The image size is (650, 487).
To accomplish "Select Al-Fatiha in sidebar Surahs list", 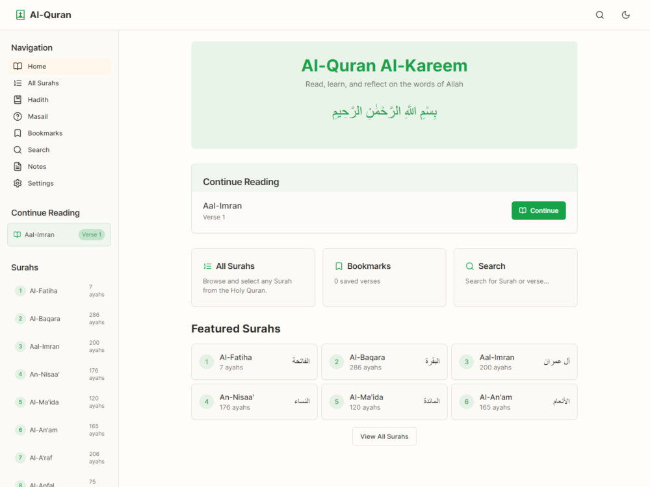I will 59,291.
